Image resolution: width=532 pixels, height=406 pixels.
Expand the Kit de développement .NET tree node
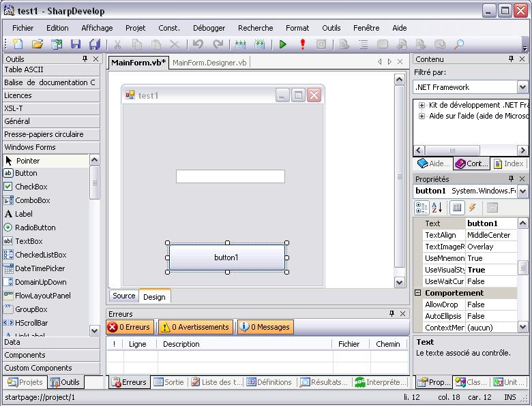[422, 105]
